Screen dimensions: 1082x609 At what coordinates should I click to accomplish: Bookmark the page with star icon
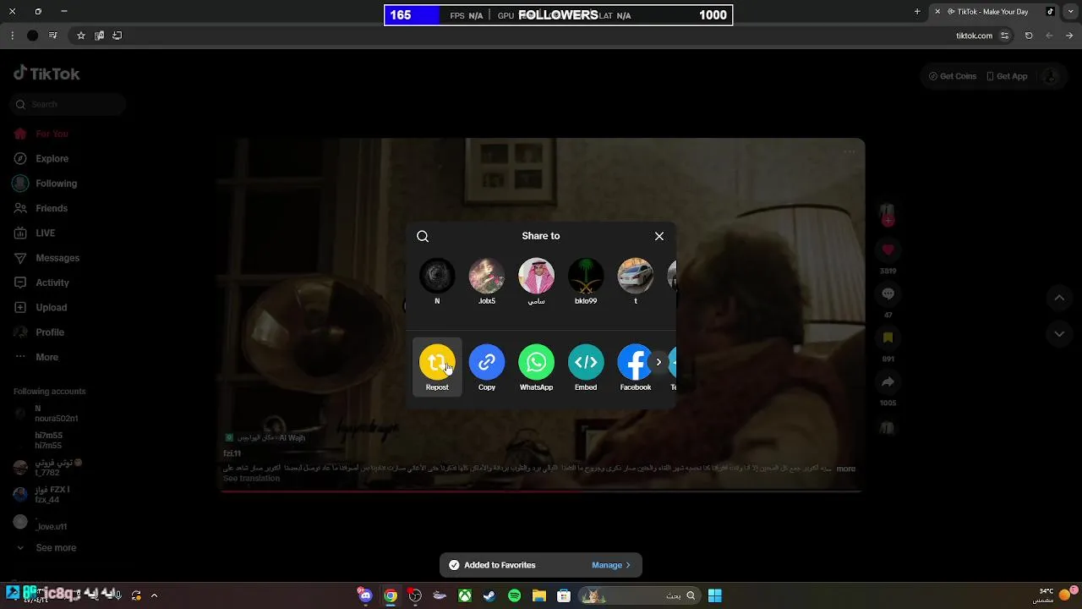(x=81, y=36)
